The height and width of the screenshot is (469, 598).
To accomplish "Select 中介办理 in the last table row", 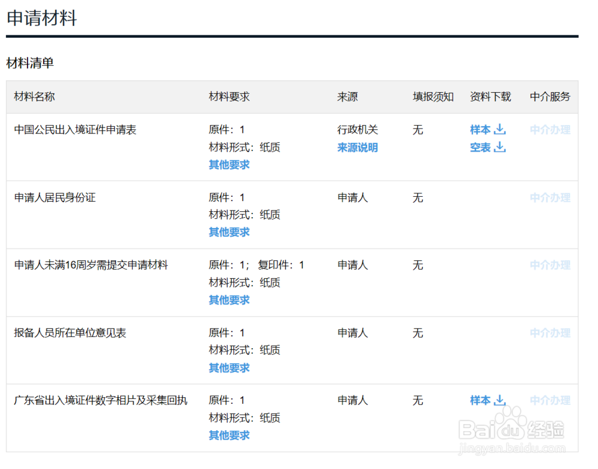I will 550,401.
